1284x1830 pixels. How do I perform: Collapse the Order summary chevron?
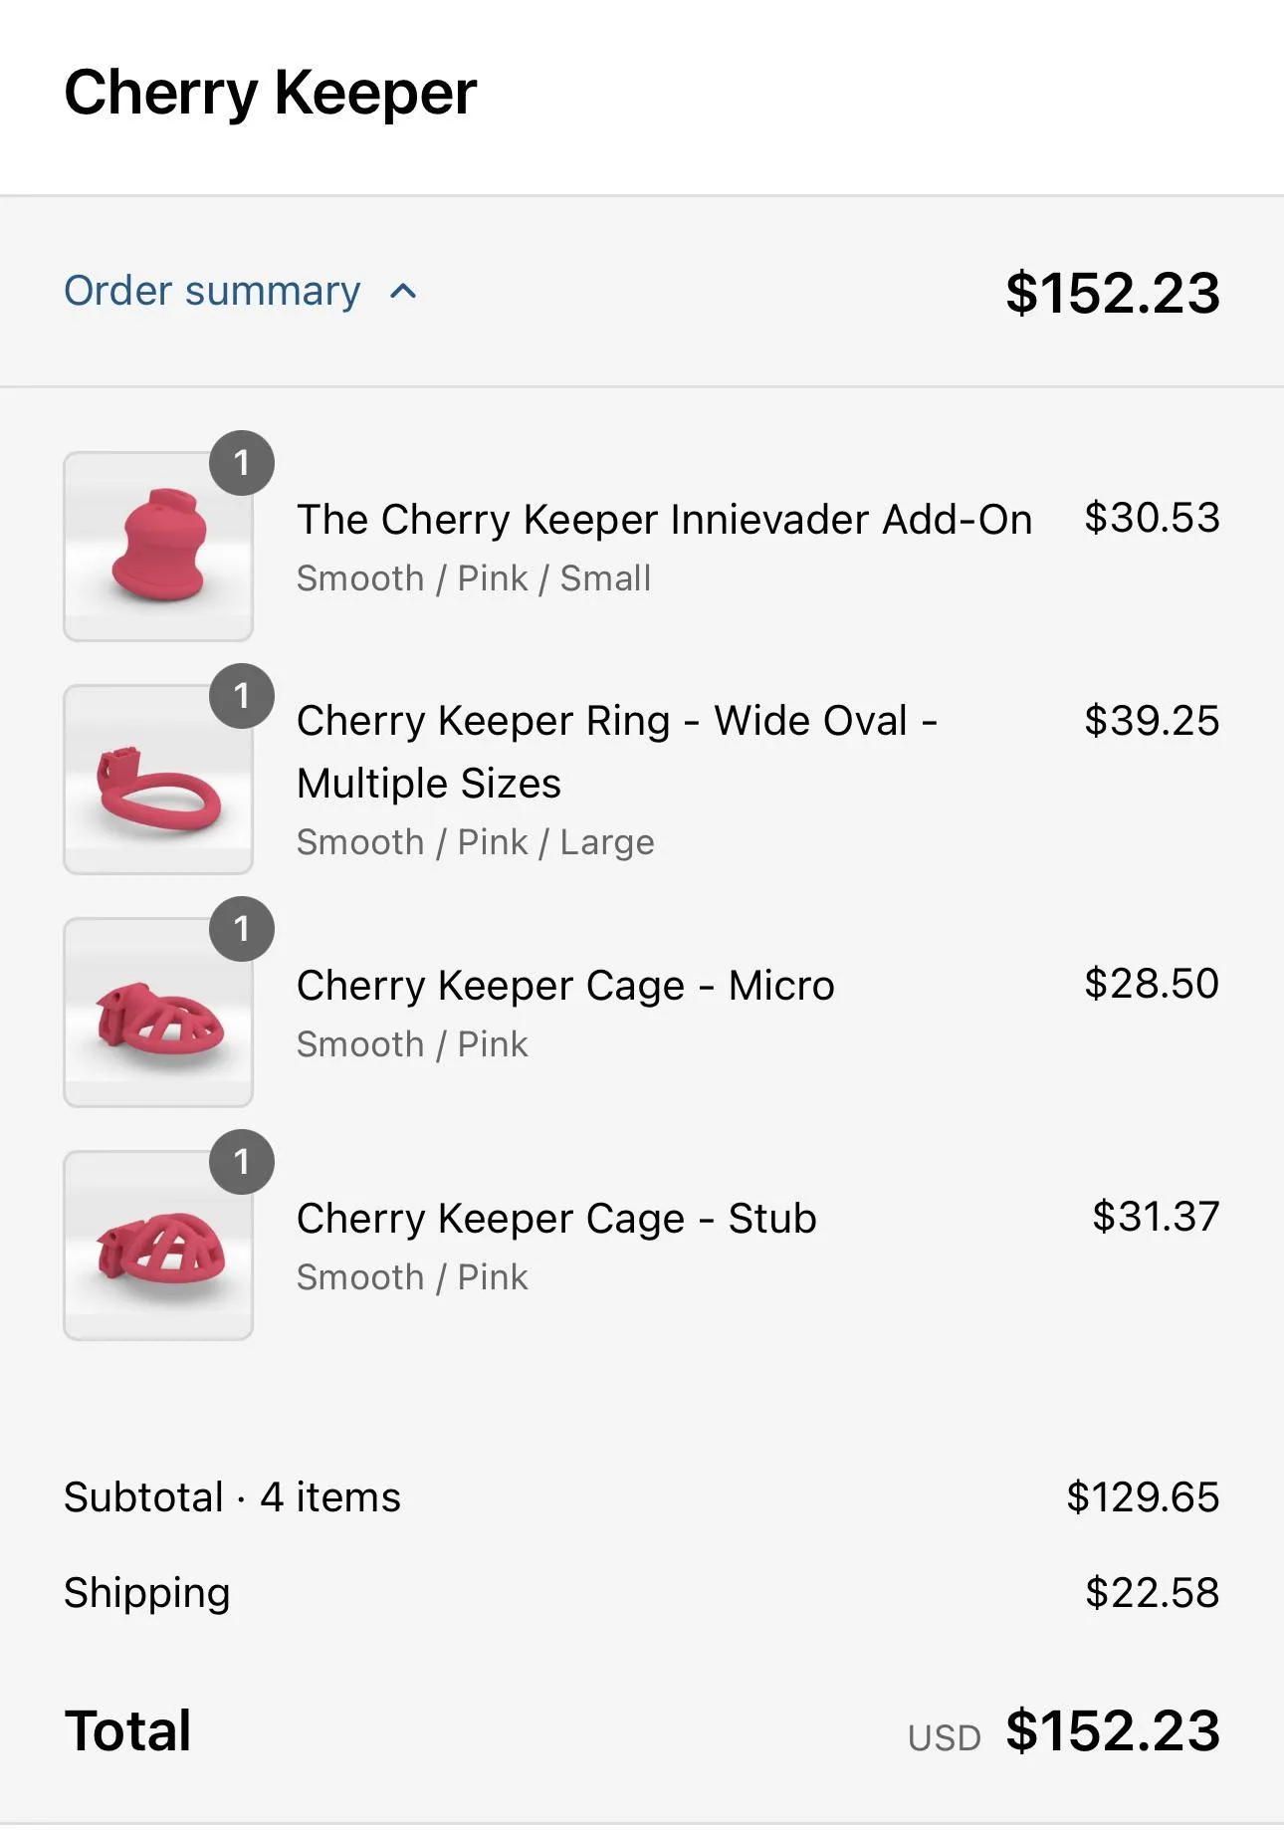(403, 292)
